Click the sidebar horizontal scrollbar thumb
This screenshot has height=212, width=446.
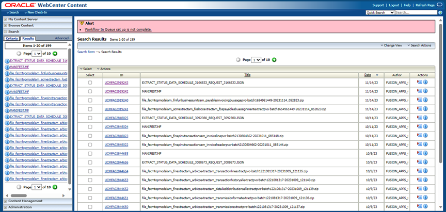19,195
